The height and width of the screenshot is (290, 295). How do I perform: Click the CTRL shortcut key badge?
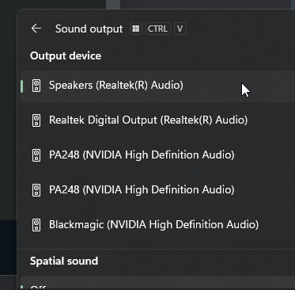158,29
